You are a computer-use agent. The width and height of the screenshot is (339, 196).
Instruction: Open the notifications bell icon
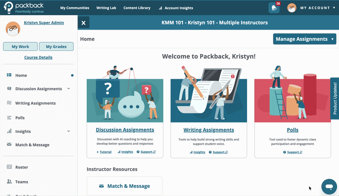click(x=274, y=8)
